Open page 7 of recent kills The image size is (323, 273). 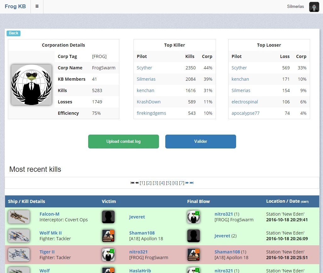[x=181, y=183]
